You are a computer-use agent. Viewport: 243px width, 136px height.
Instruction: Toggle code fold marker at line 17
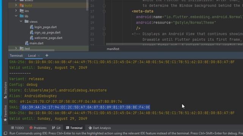pyautogui.click(x=104, y=11)
